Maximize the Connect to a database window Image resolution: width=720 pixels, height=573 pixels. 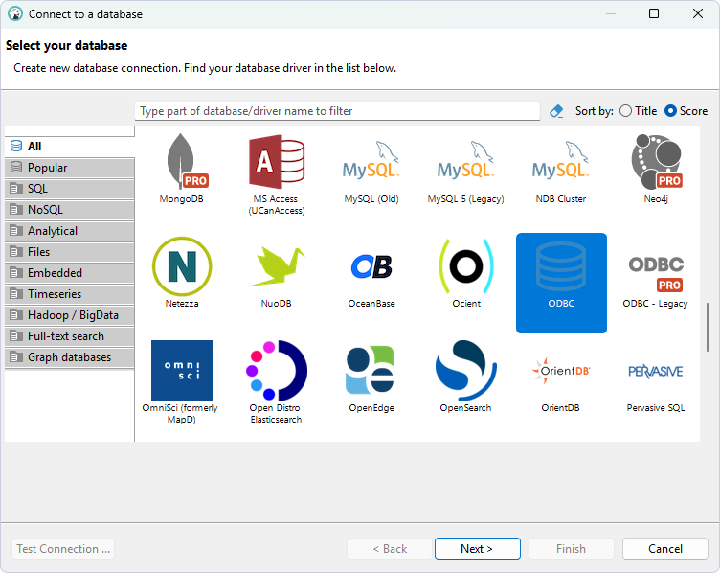(x=654, y=13)
